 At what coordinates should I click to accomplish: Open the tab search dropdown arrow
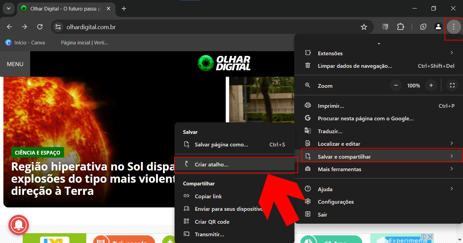[x=8, y=8]
